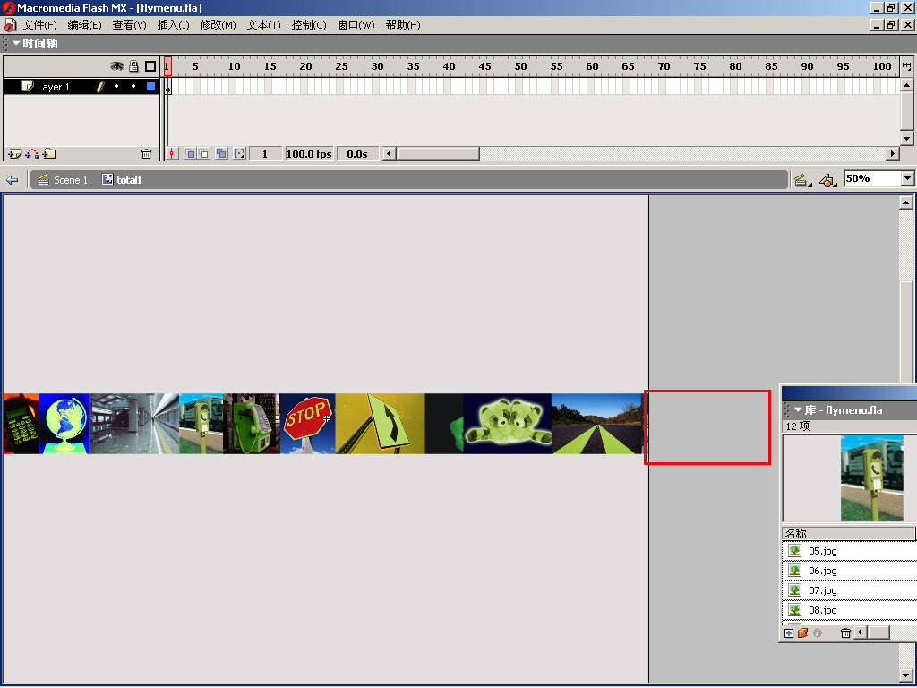Image resolution: width=917 pixels, height=688 pixels.
Task: Click the 100.0 fps frame rate box
Action: 309,154
